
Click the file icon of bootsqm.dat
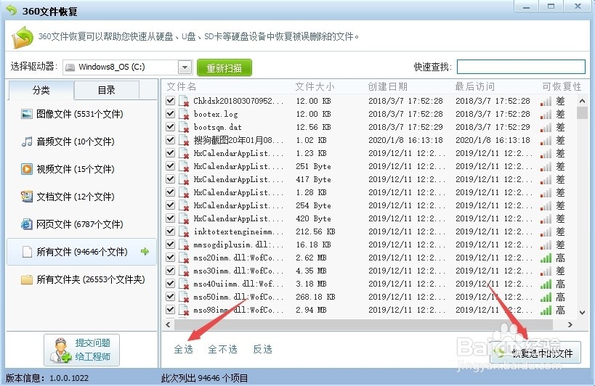pos(184,127)
